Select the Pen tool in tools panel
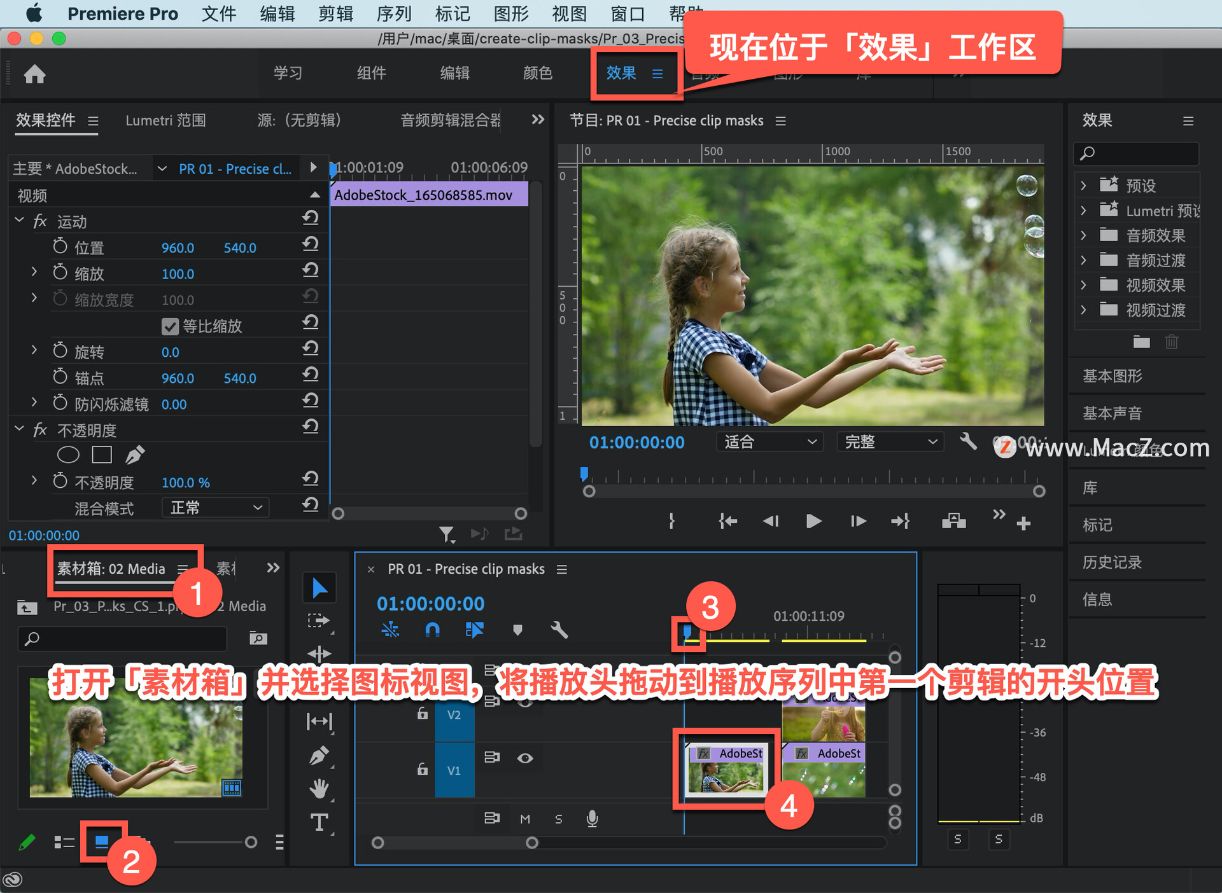The image size is (1222, 893). point(320,755)
